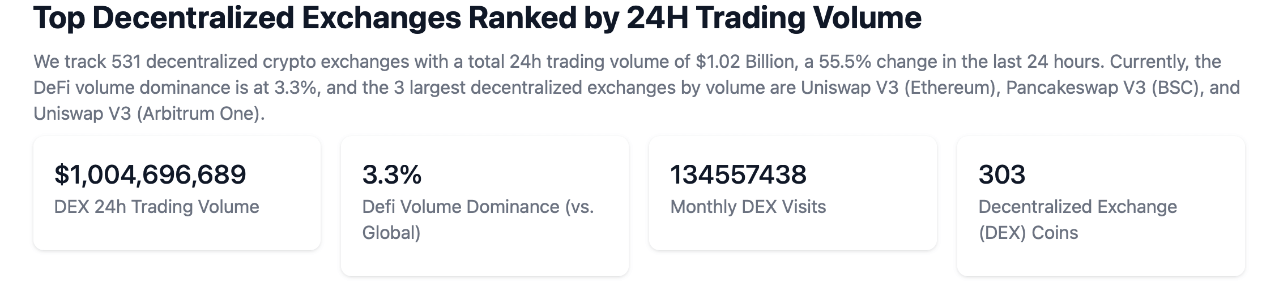Image resolution: width=1279 pixels, height=296 pixels.
Task: Click the Top Decentralized Exchanges page heading
Action: pos(477,18)
